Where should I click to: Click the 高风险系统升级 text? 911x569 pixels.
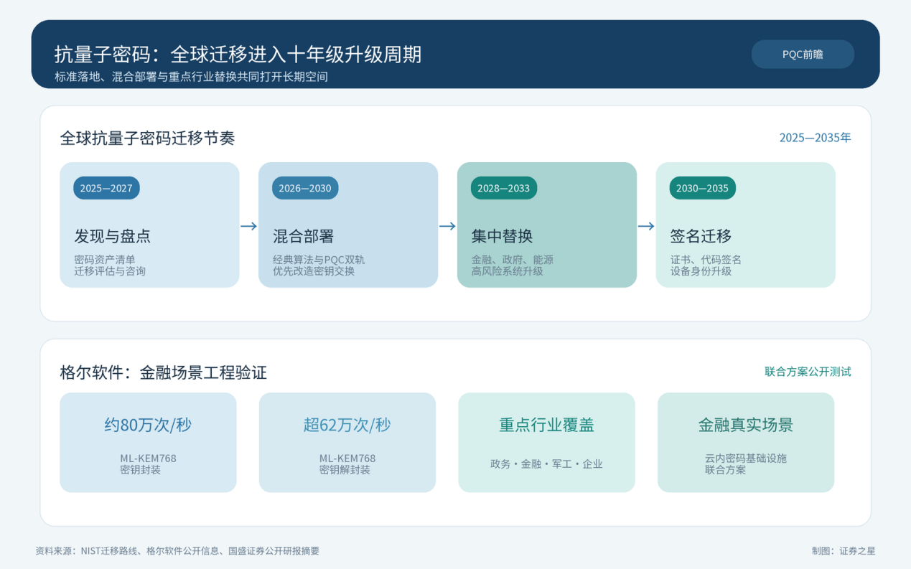(508, 271)
